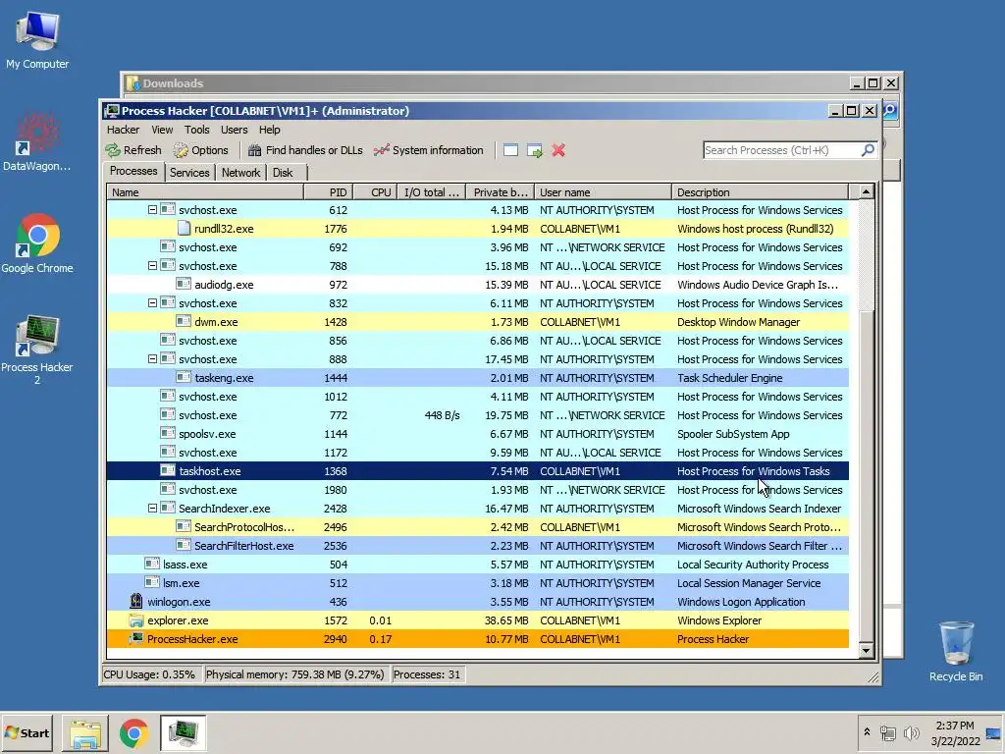Viewport: 1005px width, 754px height.
Task: Select the explorer.exe folder icon
Action: click(135, 620)
